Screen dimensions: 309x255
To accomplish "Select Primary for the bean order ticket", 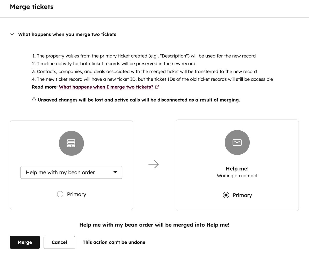I will coord(60,194).
